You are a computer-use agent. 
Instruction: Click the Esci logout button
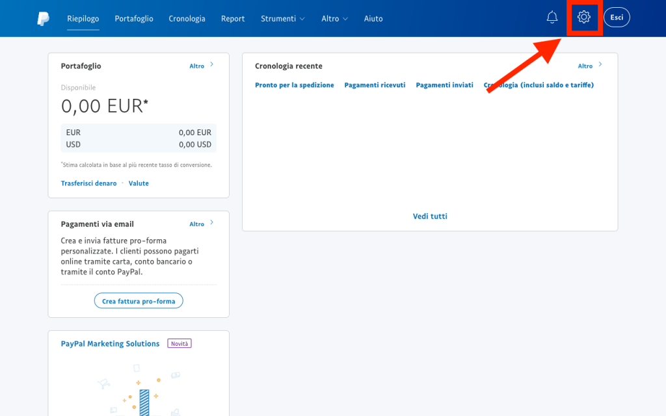coord(617,18)
